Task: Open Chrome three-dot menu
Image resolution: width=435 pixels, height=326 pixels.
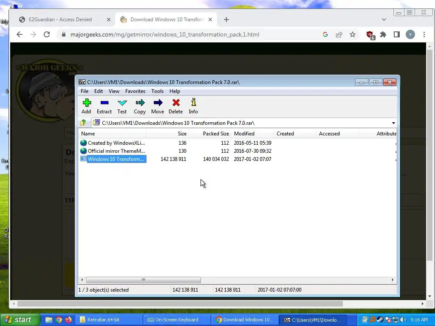Action: point(424,34)
